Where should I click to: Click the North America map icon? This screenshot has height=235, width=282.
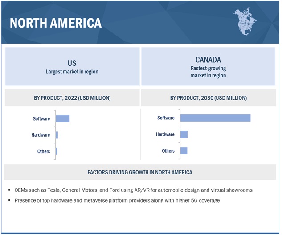[x=245, y=21]
